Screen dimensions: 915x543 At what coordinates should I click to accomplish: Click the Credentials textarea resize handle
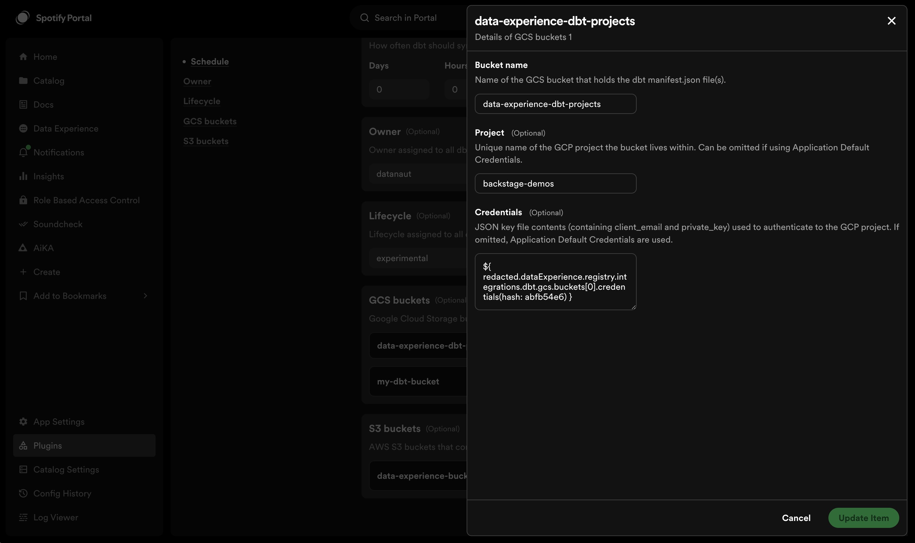[634, 307]
